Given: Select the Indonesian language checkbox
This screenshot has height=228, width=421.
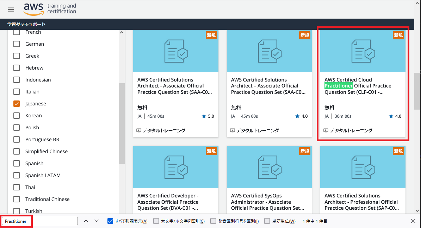Looking at the screenshot, I should (17, 80).
